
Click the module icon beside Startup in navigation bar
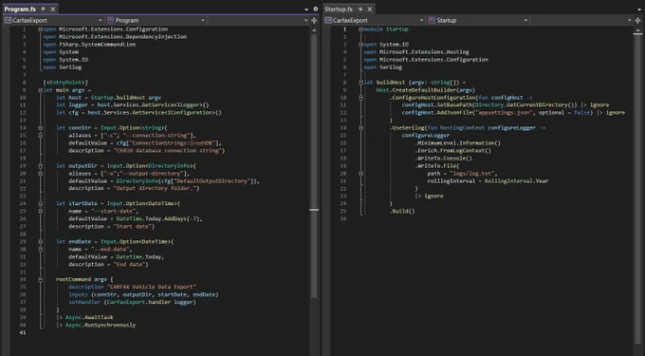click(432, 20)
